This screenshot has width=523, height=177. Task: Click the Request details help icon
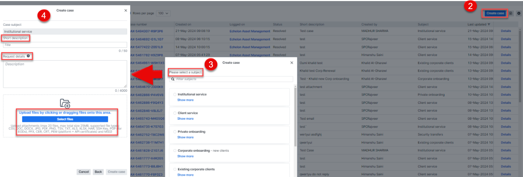28,56
